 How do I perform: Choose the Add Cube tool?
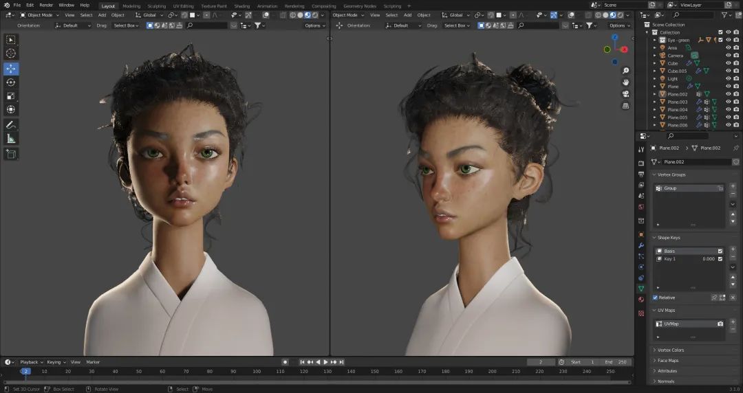click(x=11, y=154)
